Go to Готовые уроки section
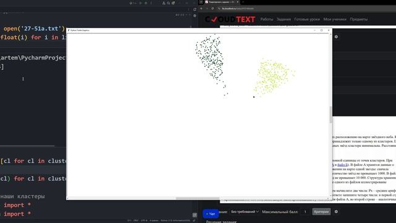Viewport: 396px width, 223px height. [x=307, y=19]
